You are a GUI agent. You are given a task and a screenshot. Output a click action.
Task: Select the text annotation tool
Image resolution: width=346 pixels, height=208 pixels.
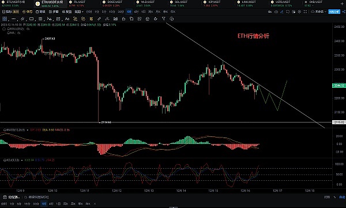[x=67, y=19]
